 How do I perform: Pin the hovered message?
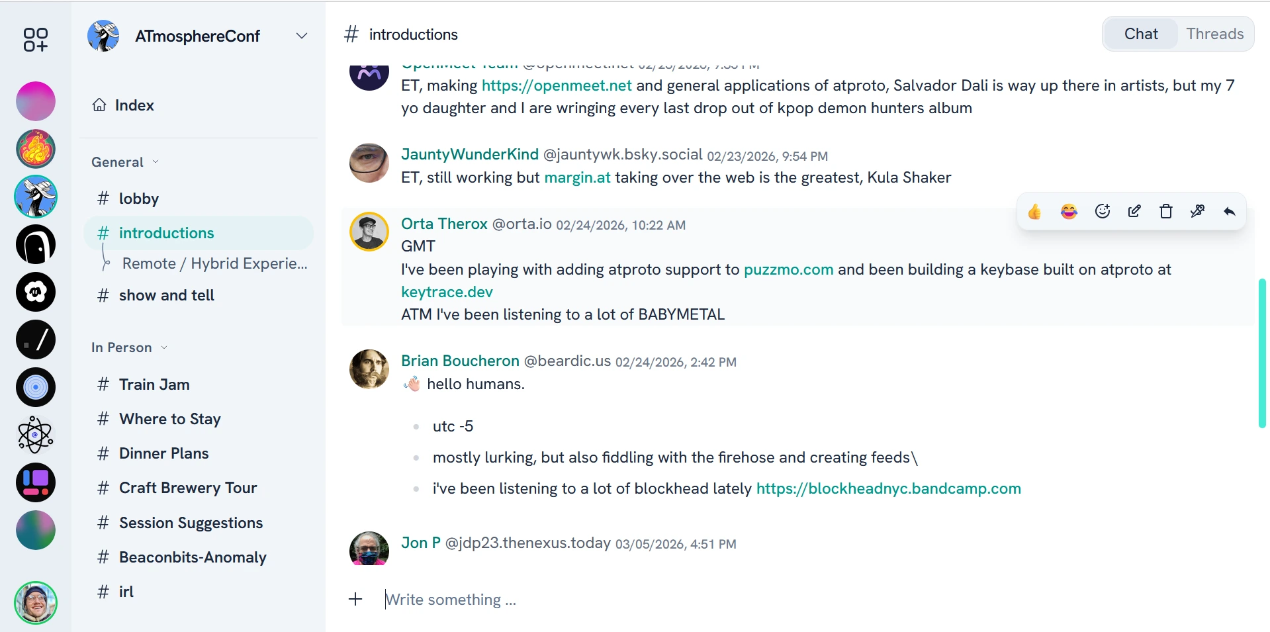(1197, 212)
